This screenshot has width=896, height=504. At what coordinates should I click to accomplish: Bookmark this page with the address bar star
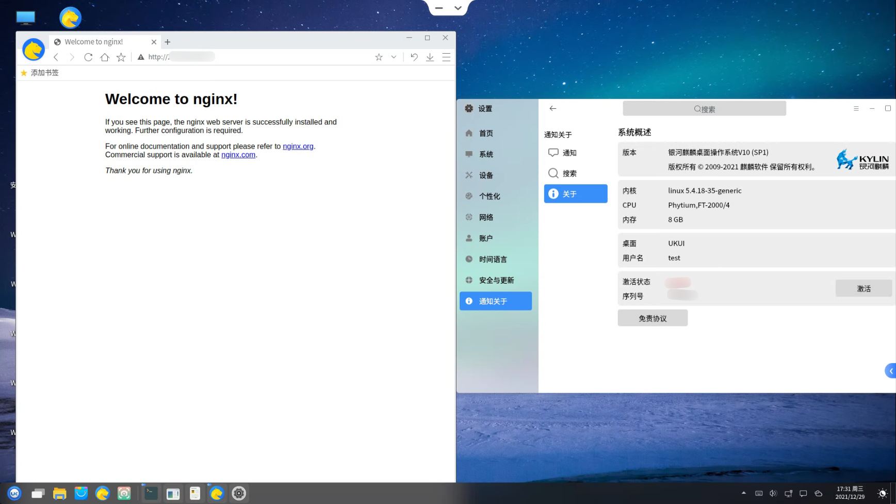(x=379, y=57)
